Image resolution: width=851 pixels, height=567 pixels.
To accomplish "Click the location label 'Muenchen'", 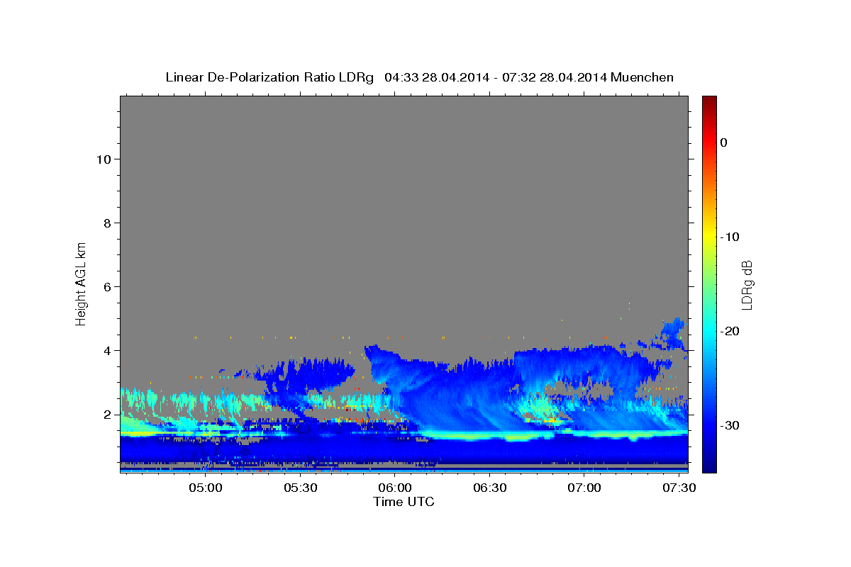I will [643, 77].
